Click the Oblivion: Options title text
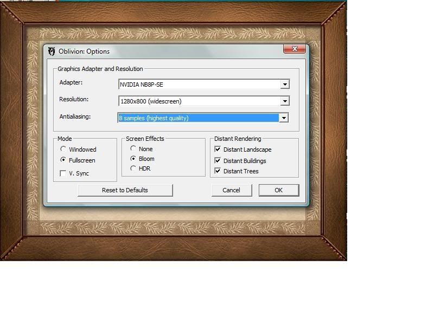 coord(84,51)
